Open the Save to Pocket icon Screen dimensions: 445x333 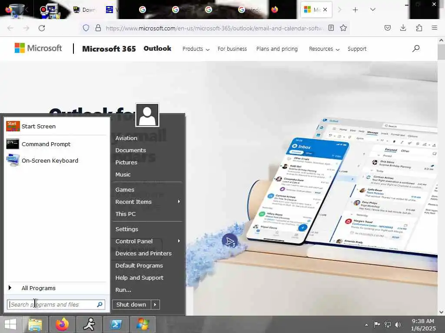pos(387,28)
